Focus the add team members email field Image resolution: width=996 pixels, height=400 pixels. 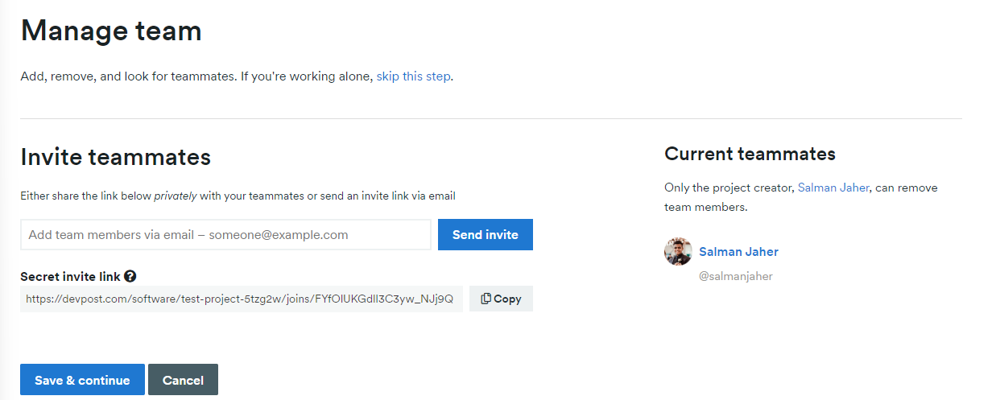pyautogui.click(x=225, y=235)
